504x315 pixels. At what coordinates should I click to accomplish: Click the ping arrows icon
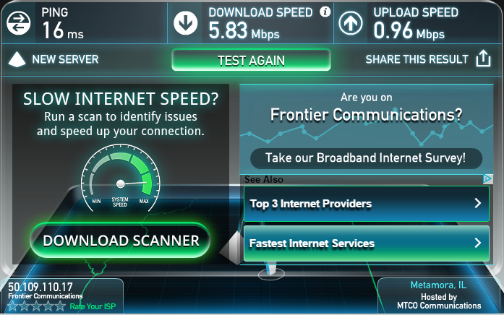[18, 23]
